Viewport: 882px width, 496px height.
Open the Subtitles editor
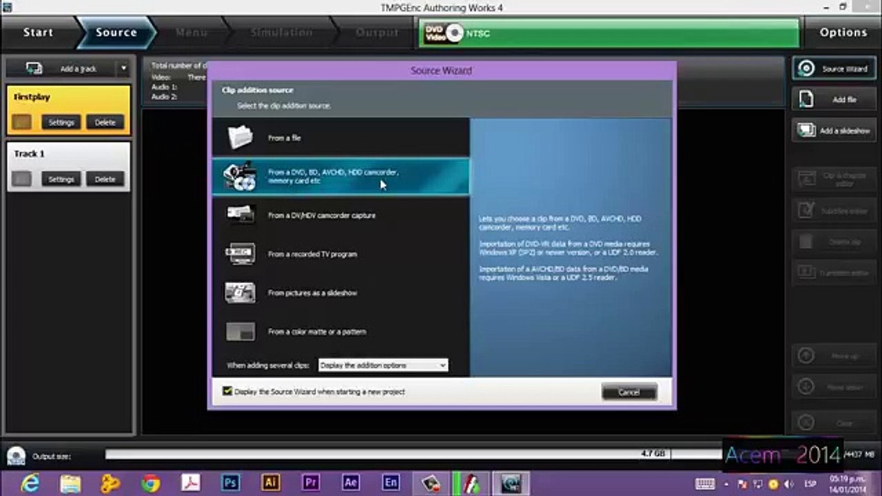(x=834, y=211)
